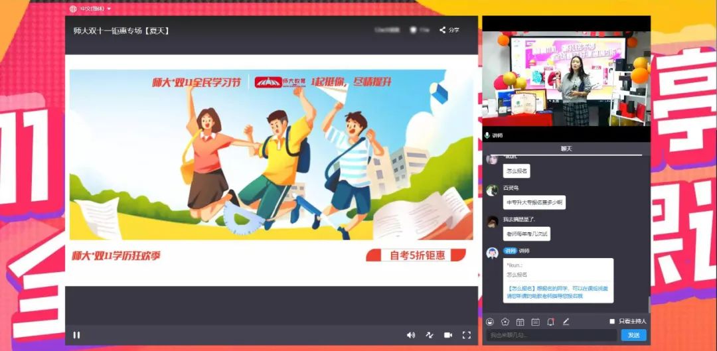Image resolution: width=717 pixels, height=351 pixels.
Task: Click the chat message input field
Action: click(x=551, y=335)
